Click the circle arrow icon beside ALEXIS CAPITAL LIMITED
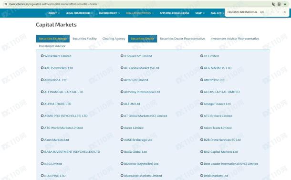Screen dimensions: 291x180 coord(202,92)
